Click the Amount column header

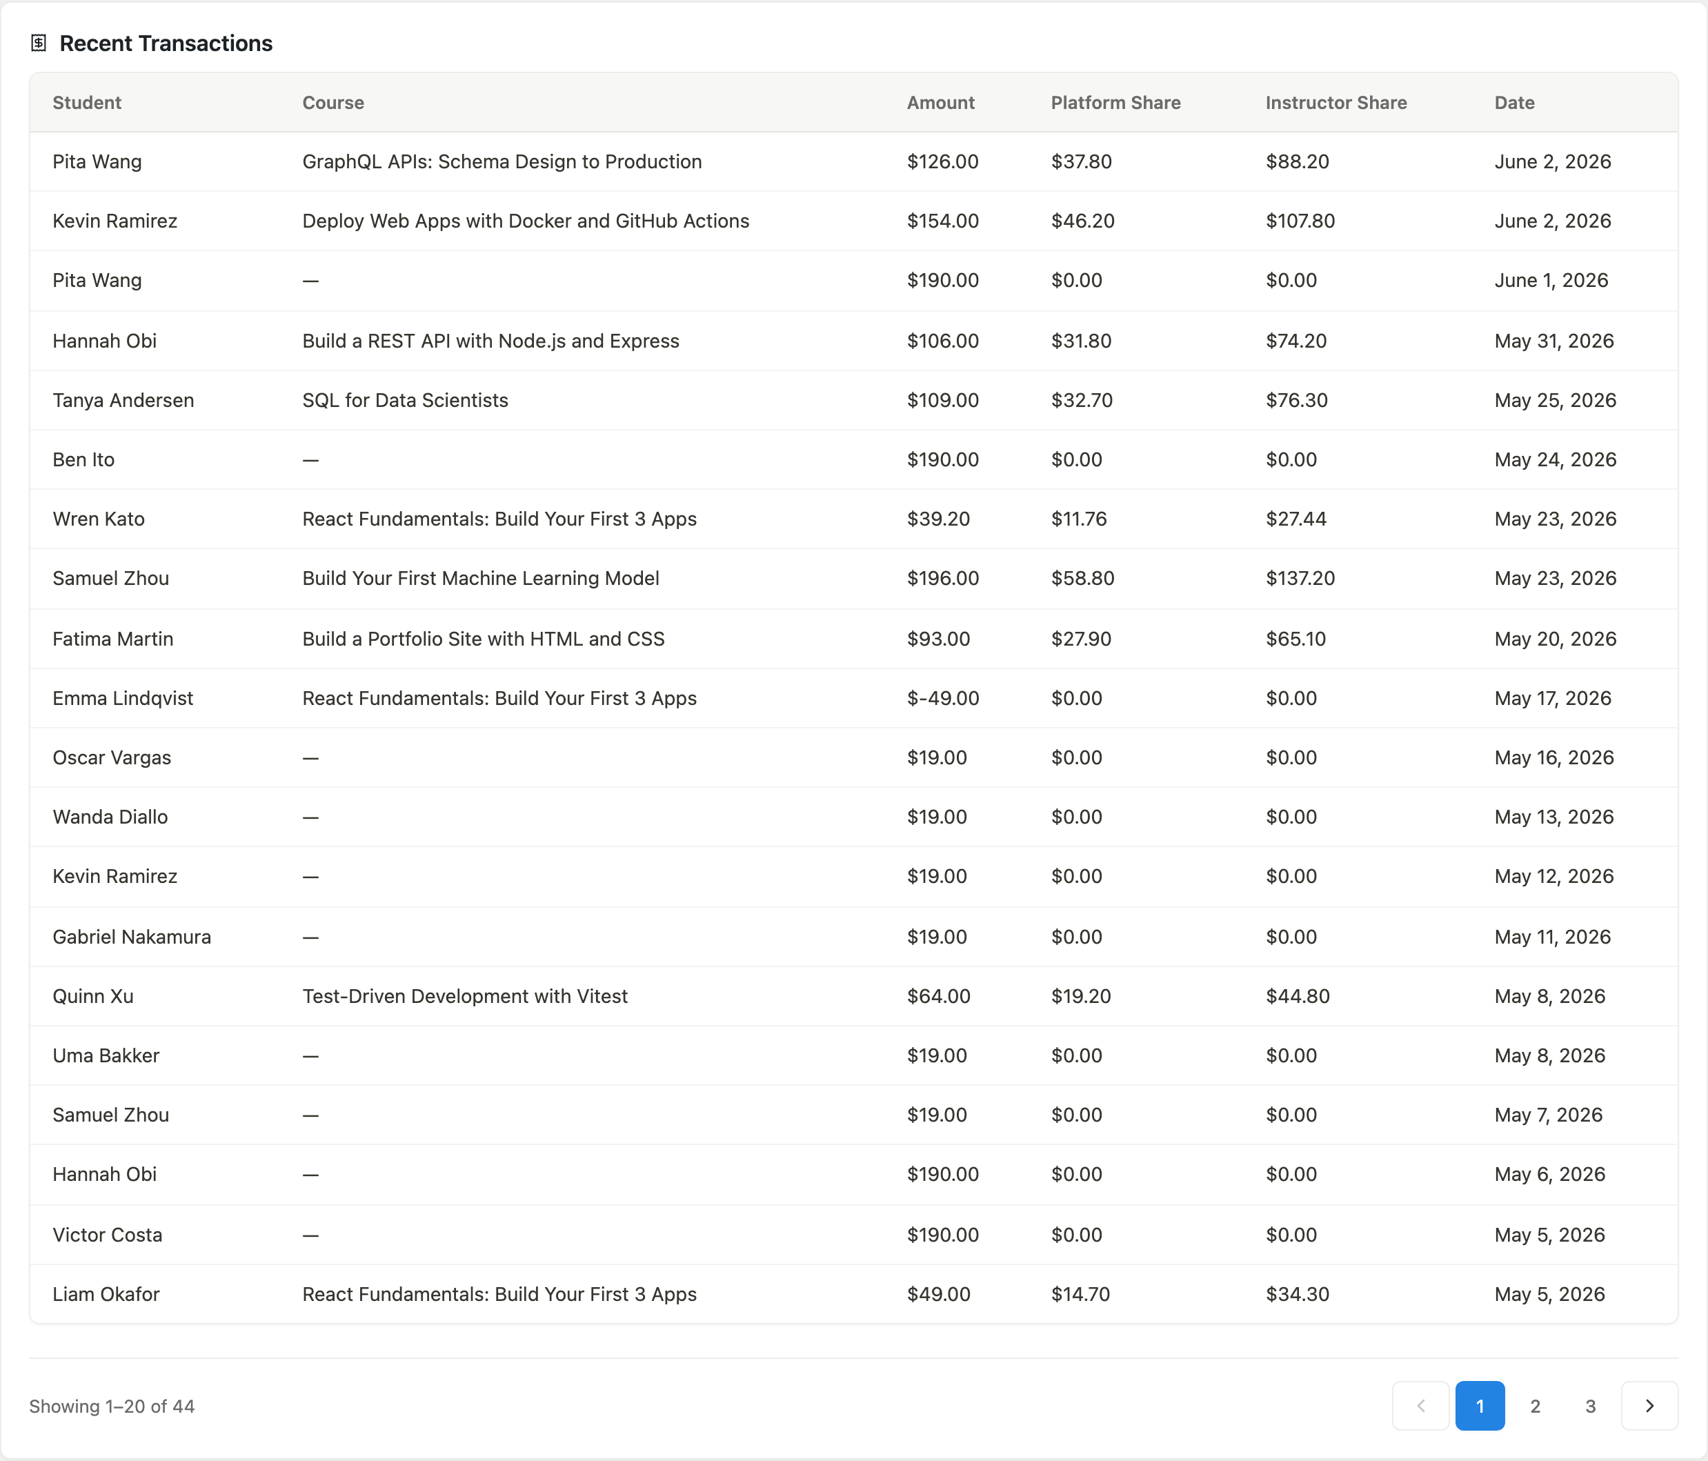tap(940, 102)
